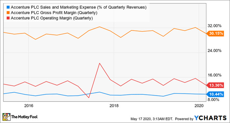Select the 'Accenture PLC Operating Margin (Quarterly)' legend label

click(52, 18)
